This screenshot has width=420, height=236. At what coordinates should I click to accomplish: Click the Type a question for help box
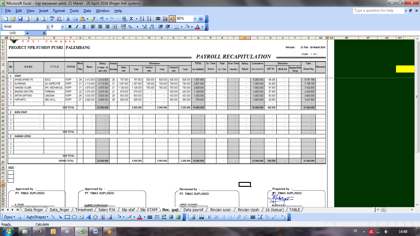(x=380, y=11)
